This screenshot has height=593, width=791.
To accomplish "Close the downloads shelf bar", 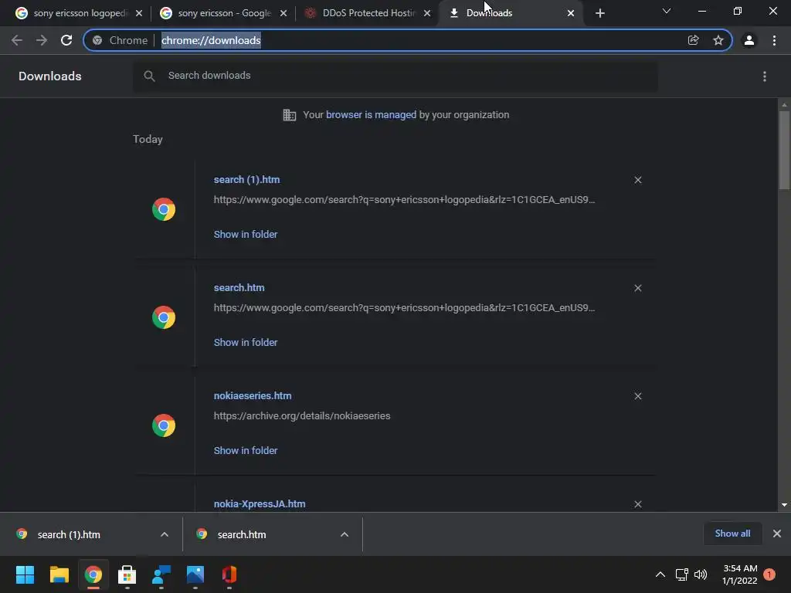I will (777, 534).
